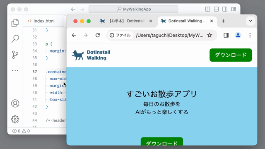Open the Manage gear in VS Code
The height and width of the screenshot is (149, 265).
[x=15, y=119]
